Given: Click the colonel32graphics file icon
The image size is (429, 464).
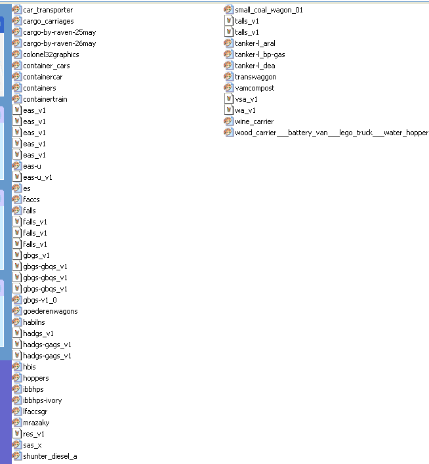Looking at the screenshot, I should pyautogui.click(x=17, y=54).
